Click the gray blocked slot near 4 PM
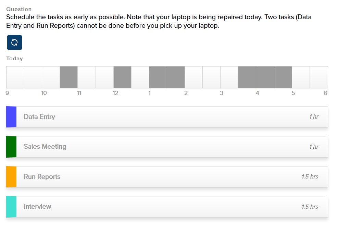The height and width of the screenshot is (233, 338). (x=265, y=77)
